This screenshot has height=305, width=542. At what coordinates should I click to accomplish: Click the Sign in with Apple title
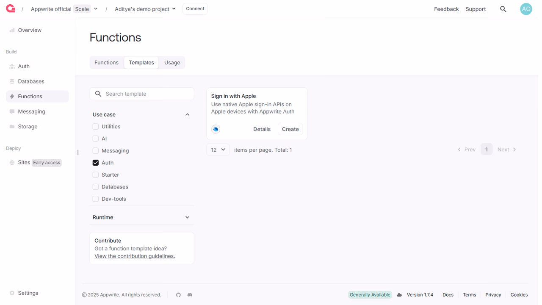tap(234, 96)
